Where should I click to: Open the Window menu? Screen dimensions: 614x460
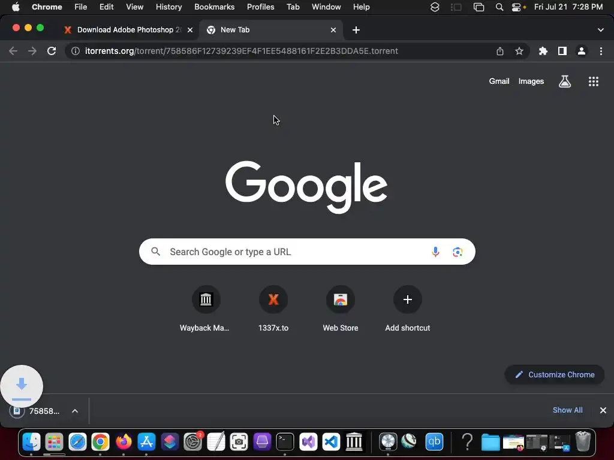[x=326, y=7]
